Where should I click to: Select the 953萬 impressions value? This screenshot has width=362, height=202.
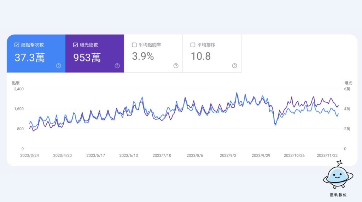[x=87, y=58]
